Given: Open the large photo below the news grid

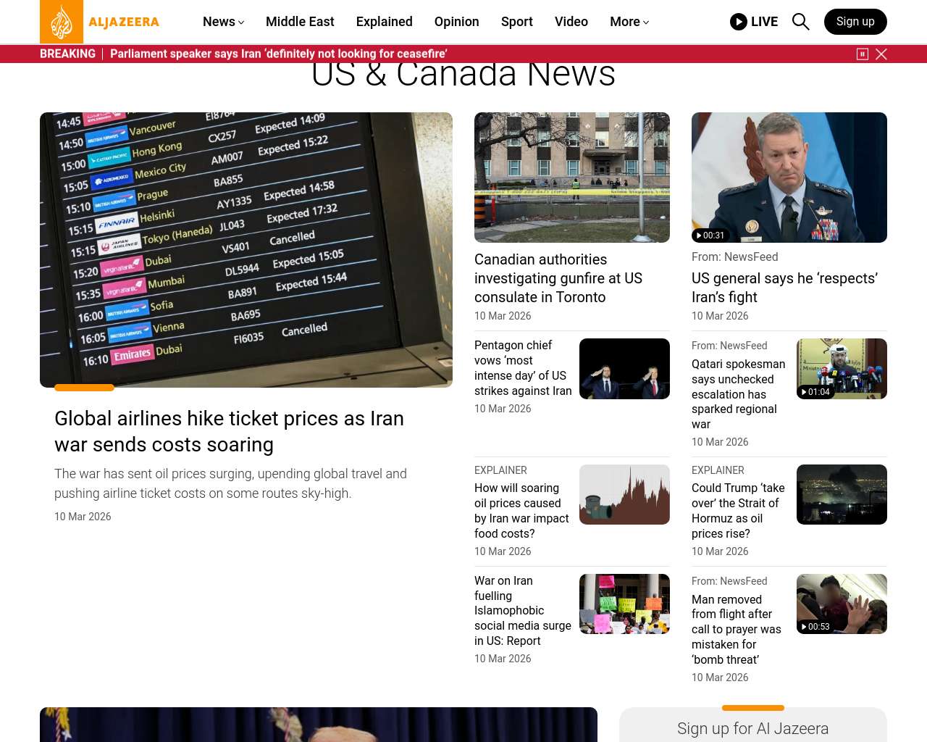Looking at the screenshot, I should (319, 725).
